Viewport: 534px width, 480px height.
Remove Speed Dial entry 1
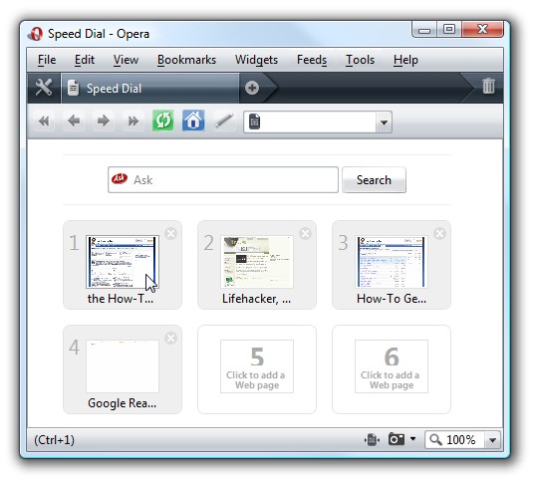(x=170, y=234)
